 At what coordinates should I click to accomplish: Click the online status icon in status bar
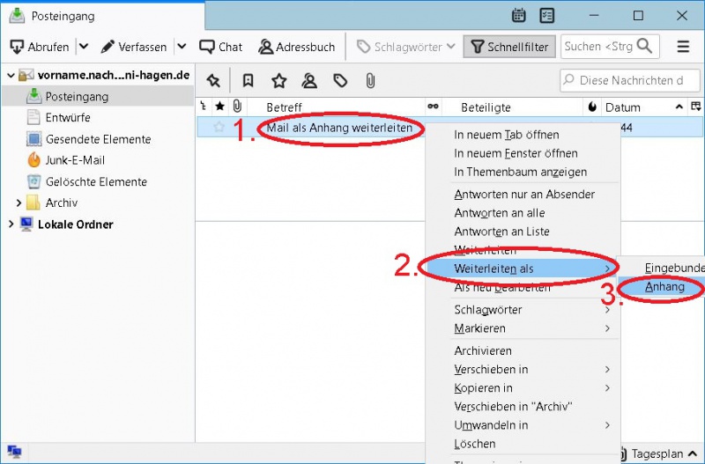(x=14, y=451)
